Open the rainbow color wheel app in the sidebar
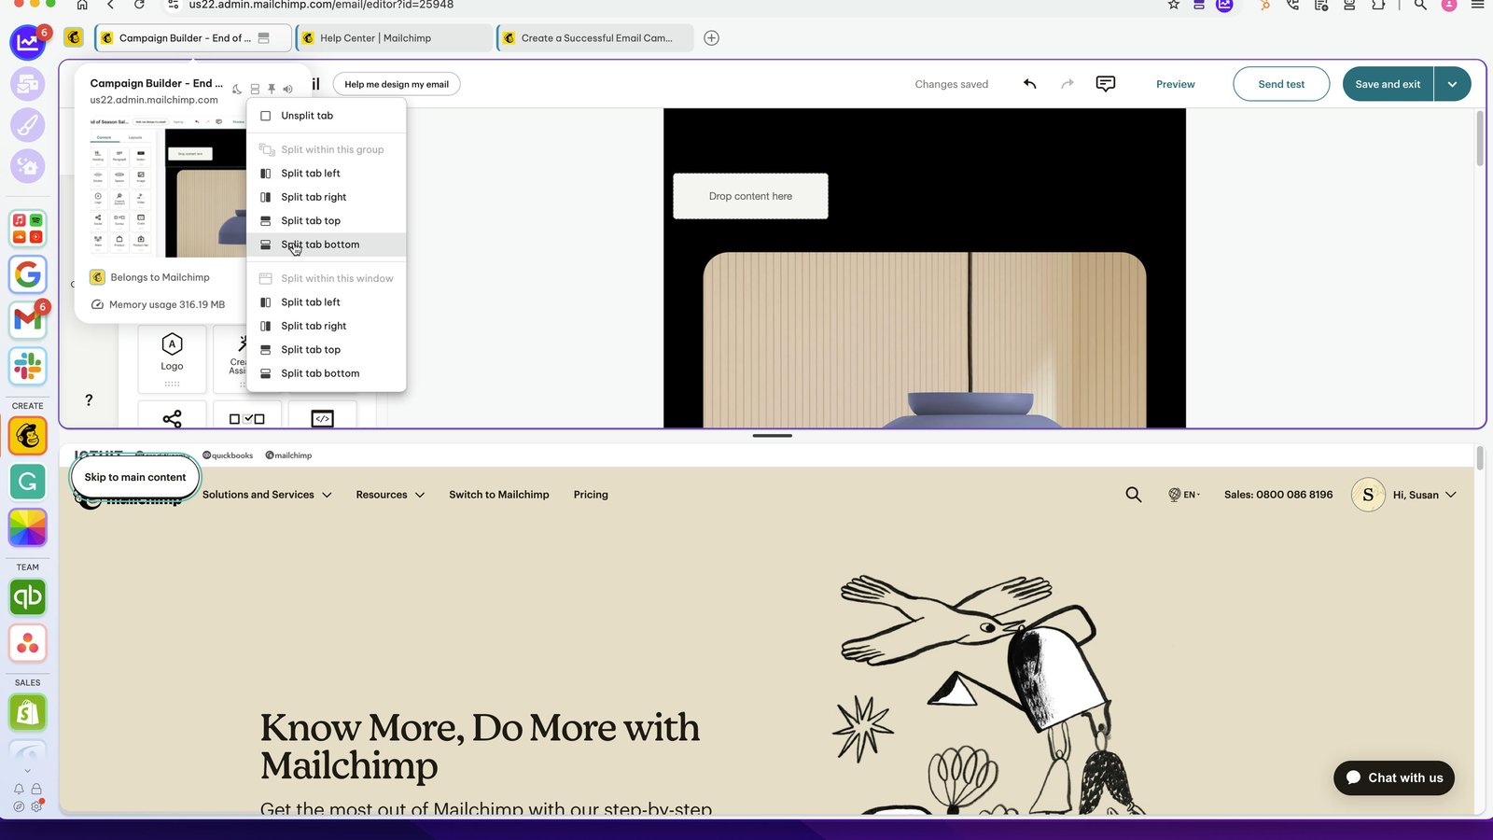1493x840 pixels. (x=28, y=528)
